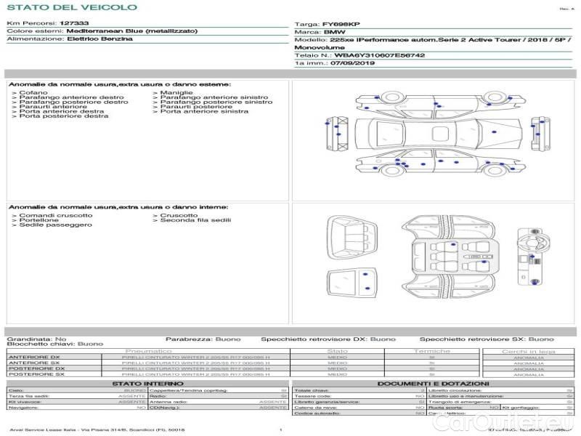Screen dimensions: 581x436
Task: Select the Km Percorsi value 127333
Action: click(x=74, y=23)
